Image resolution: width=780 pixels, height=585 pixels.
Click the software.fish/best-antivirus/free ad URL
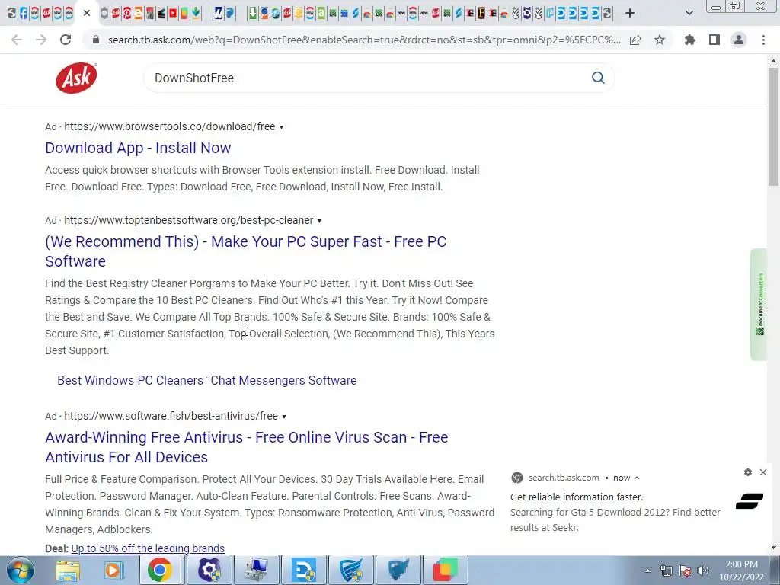[171, 417]
